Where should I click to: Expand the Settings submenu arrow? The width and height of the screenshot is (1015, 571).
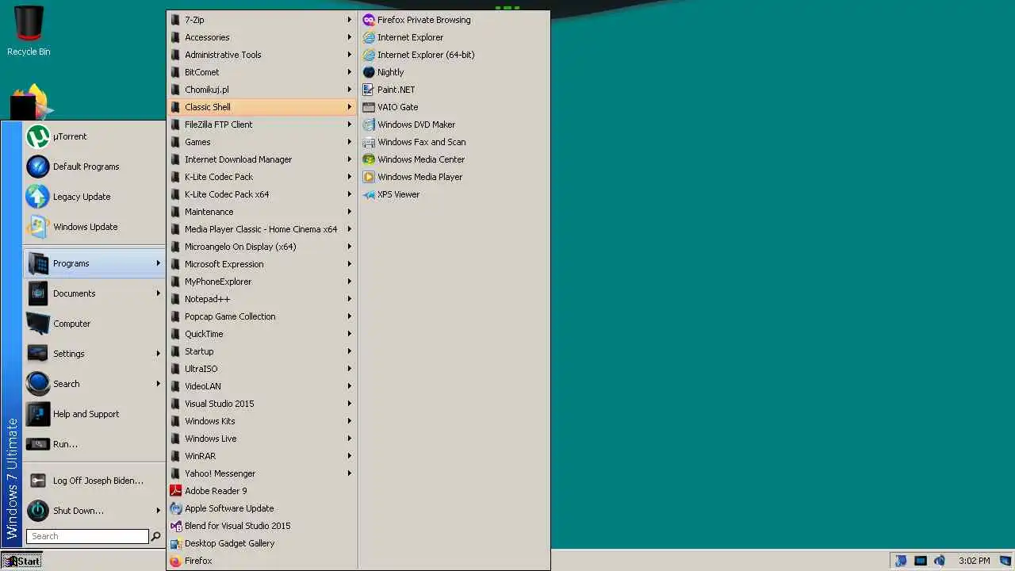coord(159,354)
